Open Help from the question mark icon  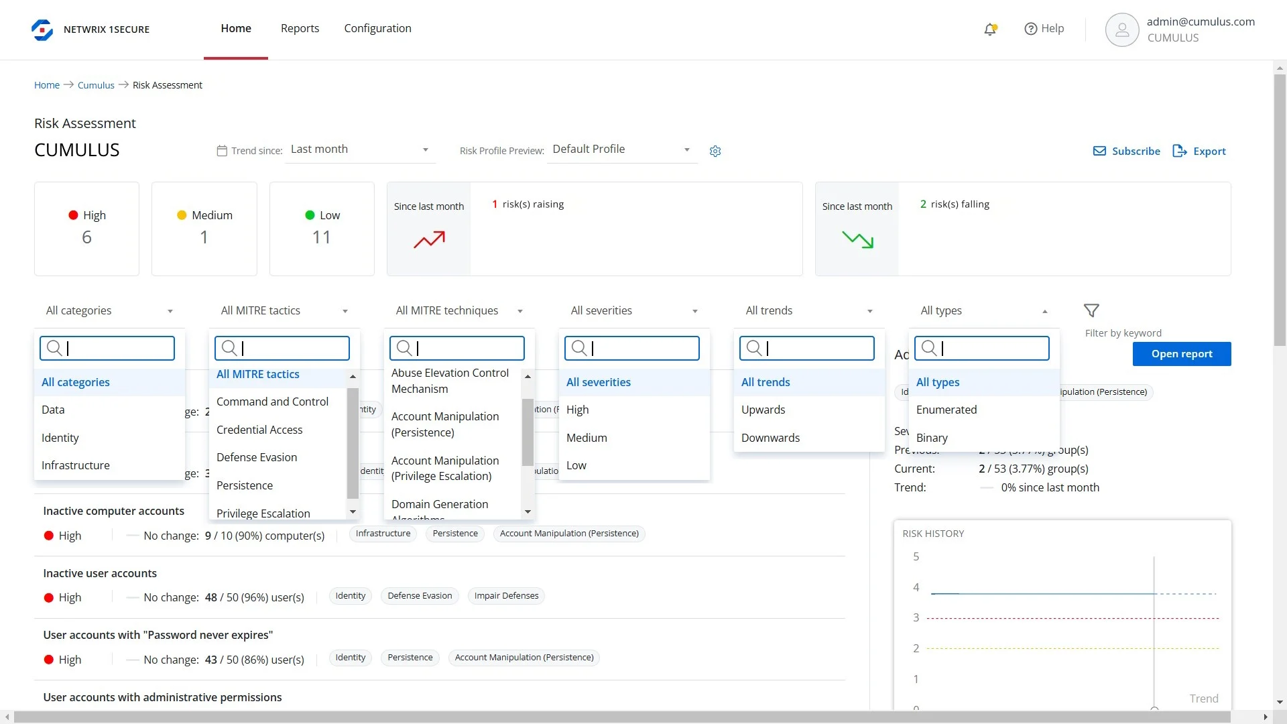click(x=1031, y=29)
